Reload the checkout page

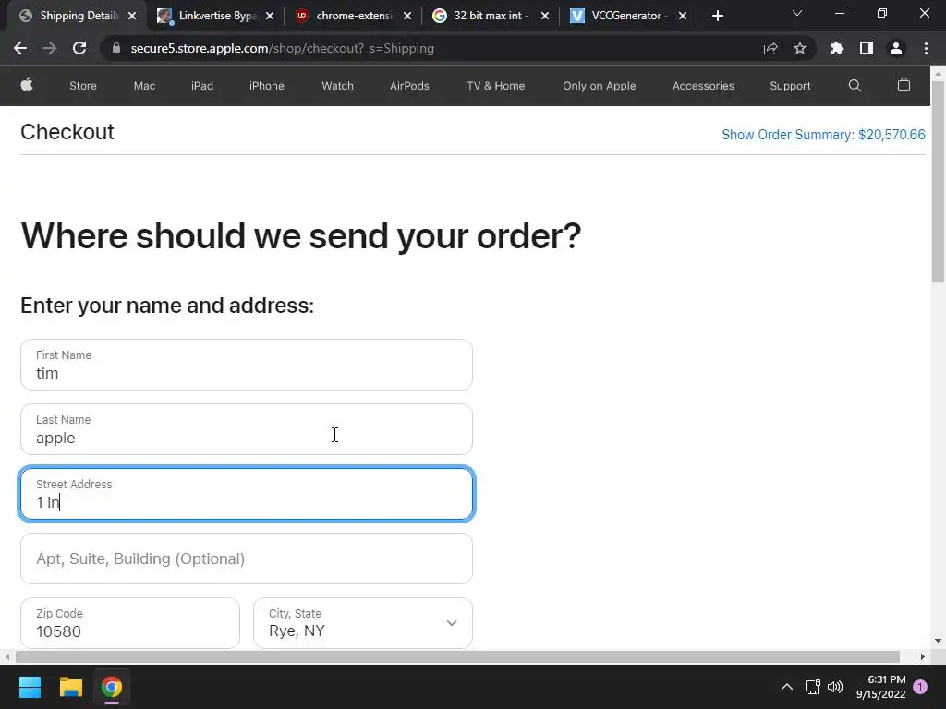tap(79, 48)
